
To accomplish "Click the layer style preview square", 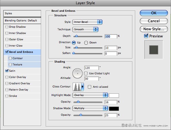I will [154, 50].
